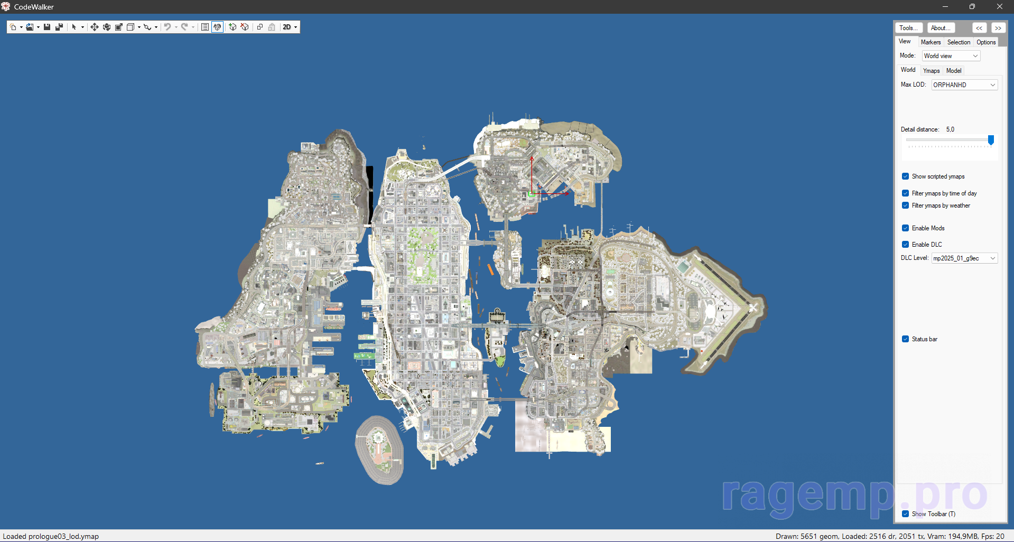Click the Delete entity cube icon
1014x542 pixels.
pos(245,27)
